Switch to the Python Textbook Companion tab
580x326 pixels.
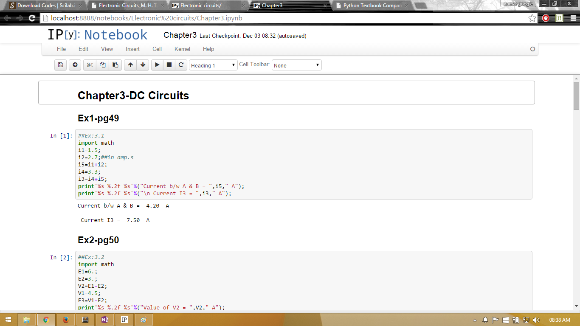click(x=372, y=6)
